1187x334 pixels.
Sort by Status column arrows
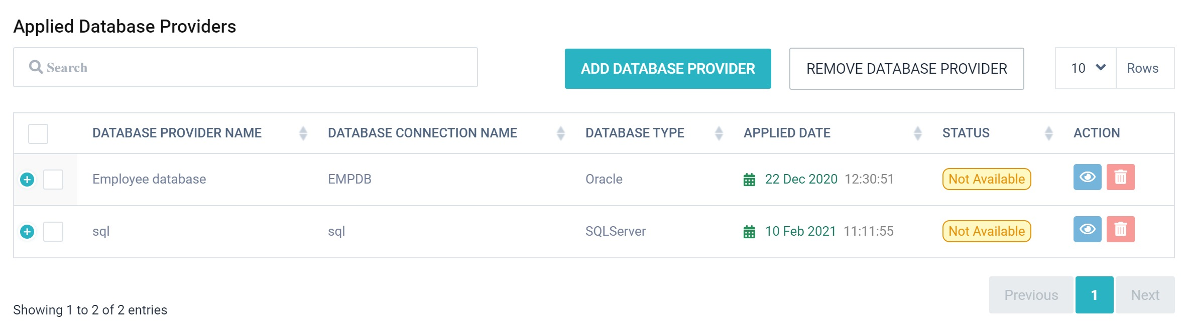1048,133
